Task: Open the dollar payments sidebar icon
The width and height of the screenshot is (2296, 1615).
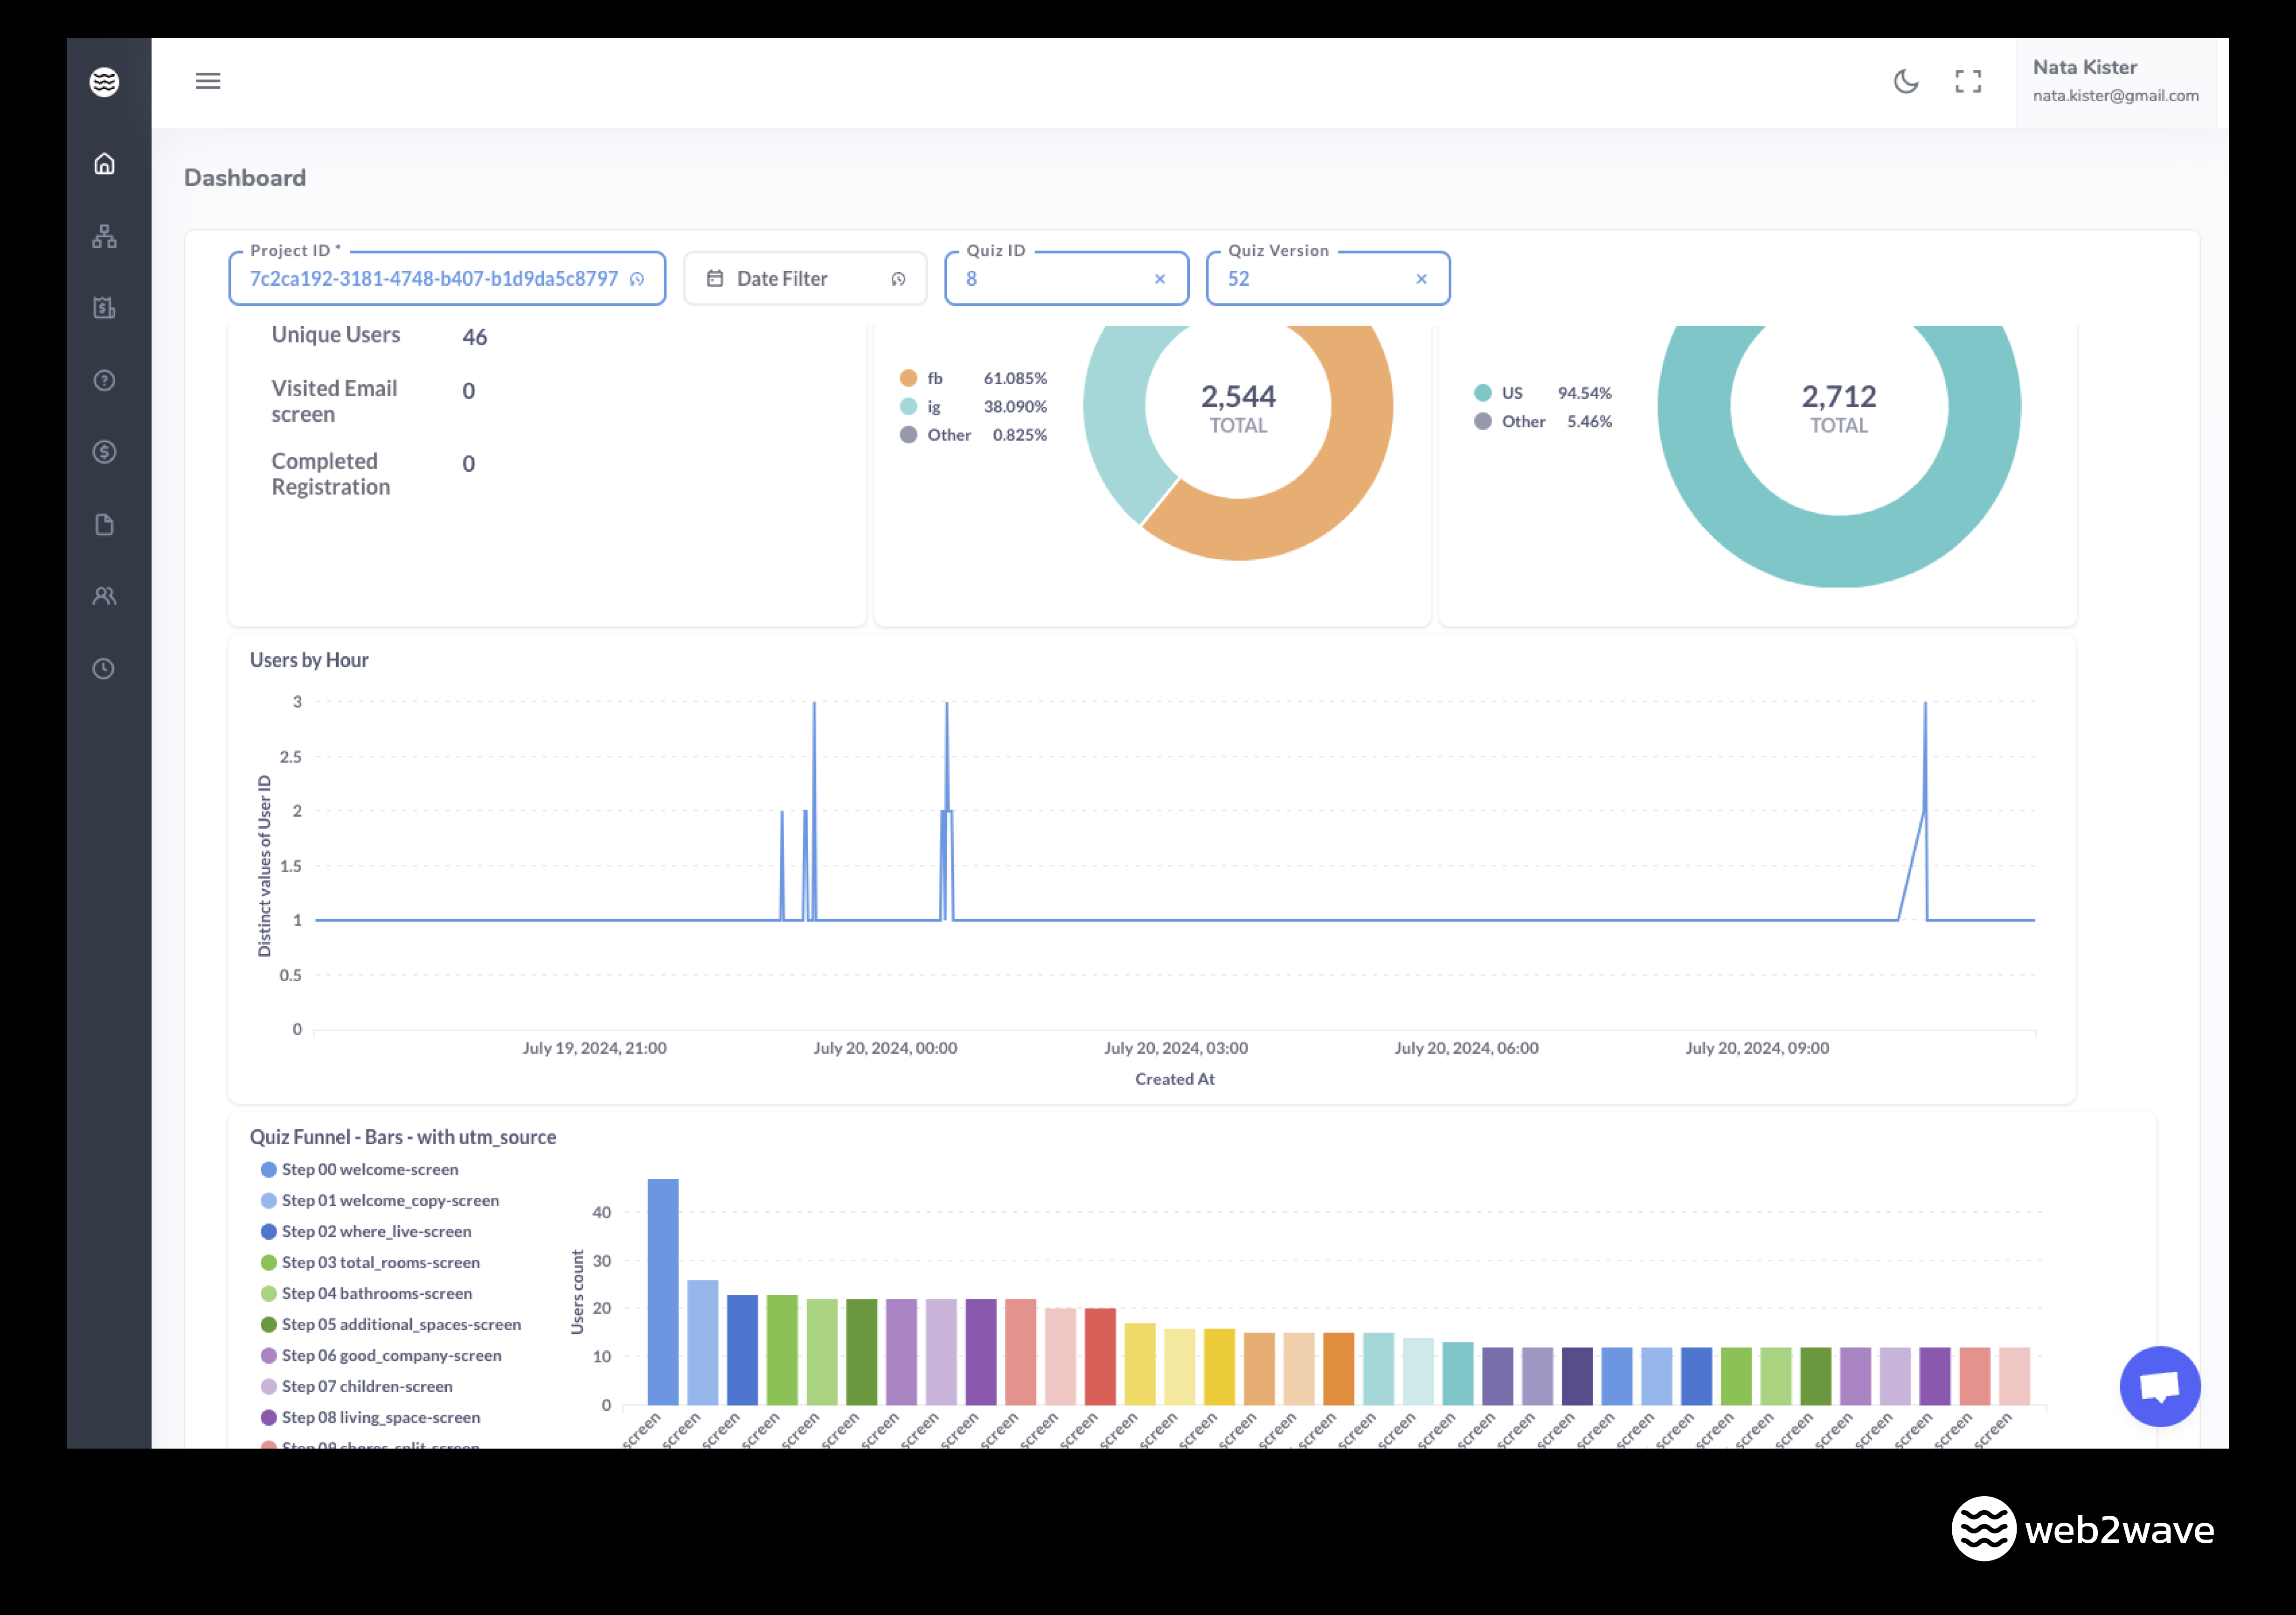Action: 104,452
